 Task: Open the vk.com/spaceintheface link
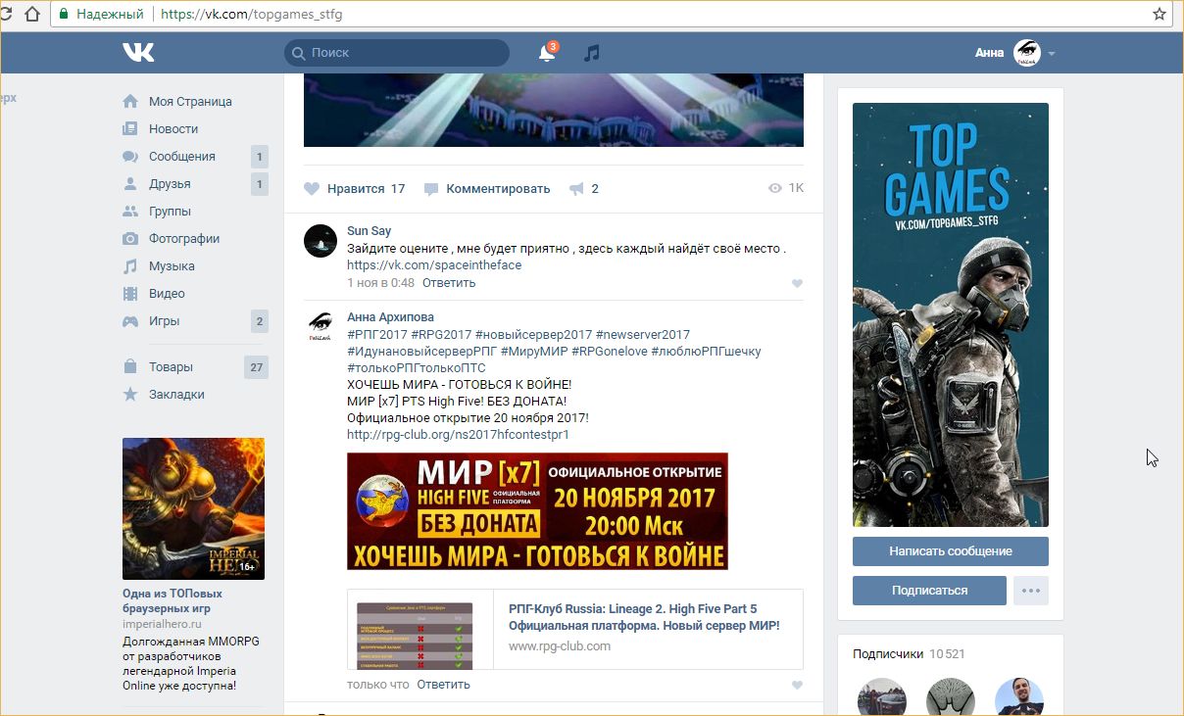(x=434, y=264)
